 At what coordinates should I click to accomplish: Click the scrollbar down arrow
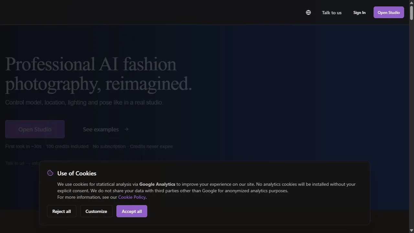(411, 230)
